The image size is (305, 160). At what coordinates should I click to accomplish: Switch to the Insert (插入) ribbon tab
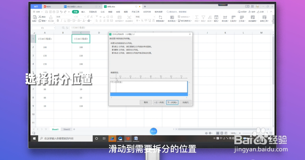click(x=83, y=12)
